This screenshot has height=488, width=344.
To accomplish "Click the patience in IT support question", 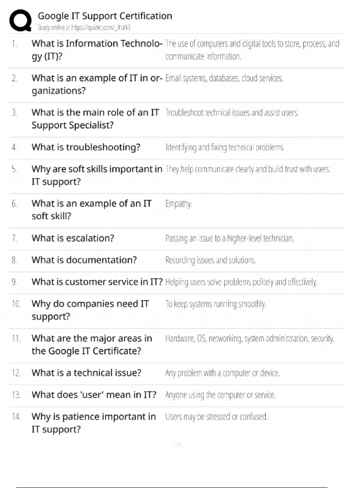I will click(94, 423).
